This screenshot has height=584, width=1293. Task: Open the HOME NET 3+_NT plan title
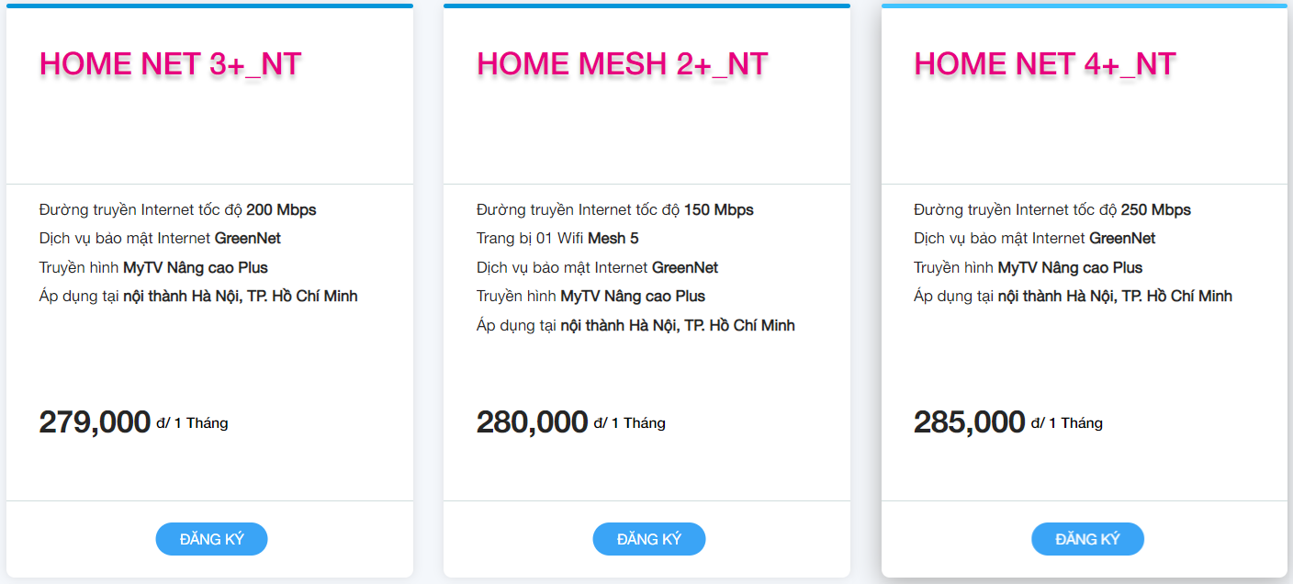pos(170,63)
